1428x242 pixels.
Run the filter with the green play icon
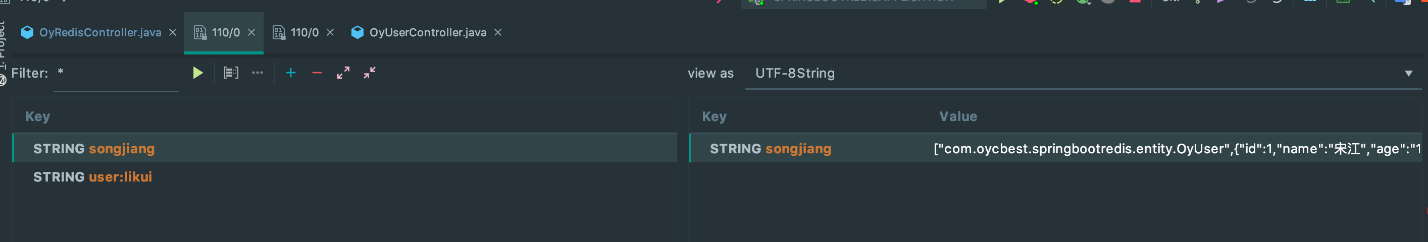[x=197, y=73]
